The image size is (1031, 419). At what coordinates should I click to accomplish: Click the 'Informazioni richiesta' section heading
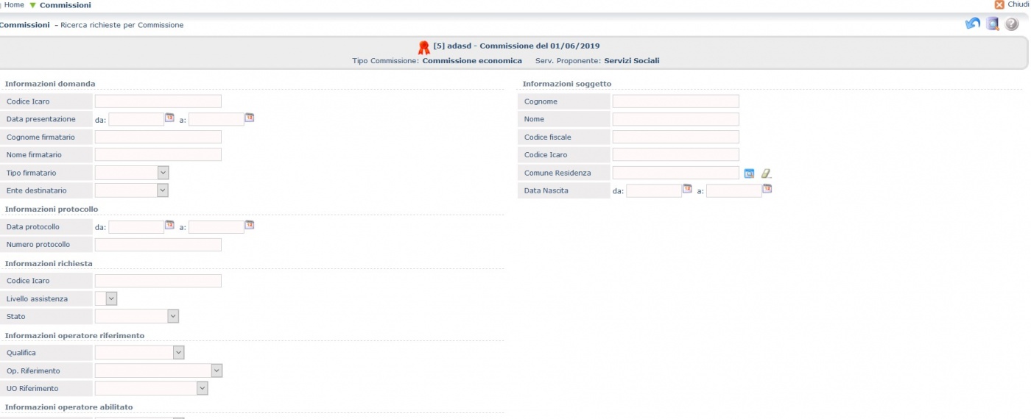(x=49, y=263)
